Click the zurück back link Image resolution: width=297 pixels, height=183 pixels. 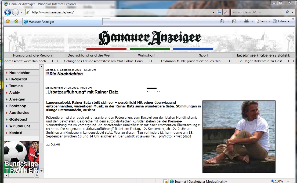(x=53, y=144)
